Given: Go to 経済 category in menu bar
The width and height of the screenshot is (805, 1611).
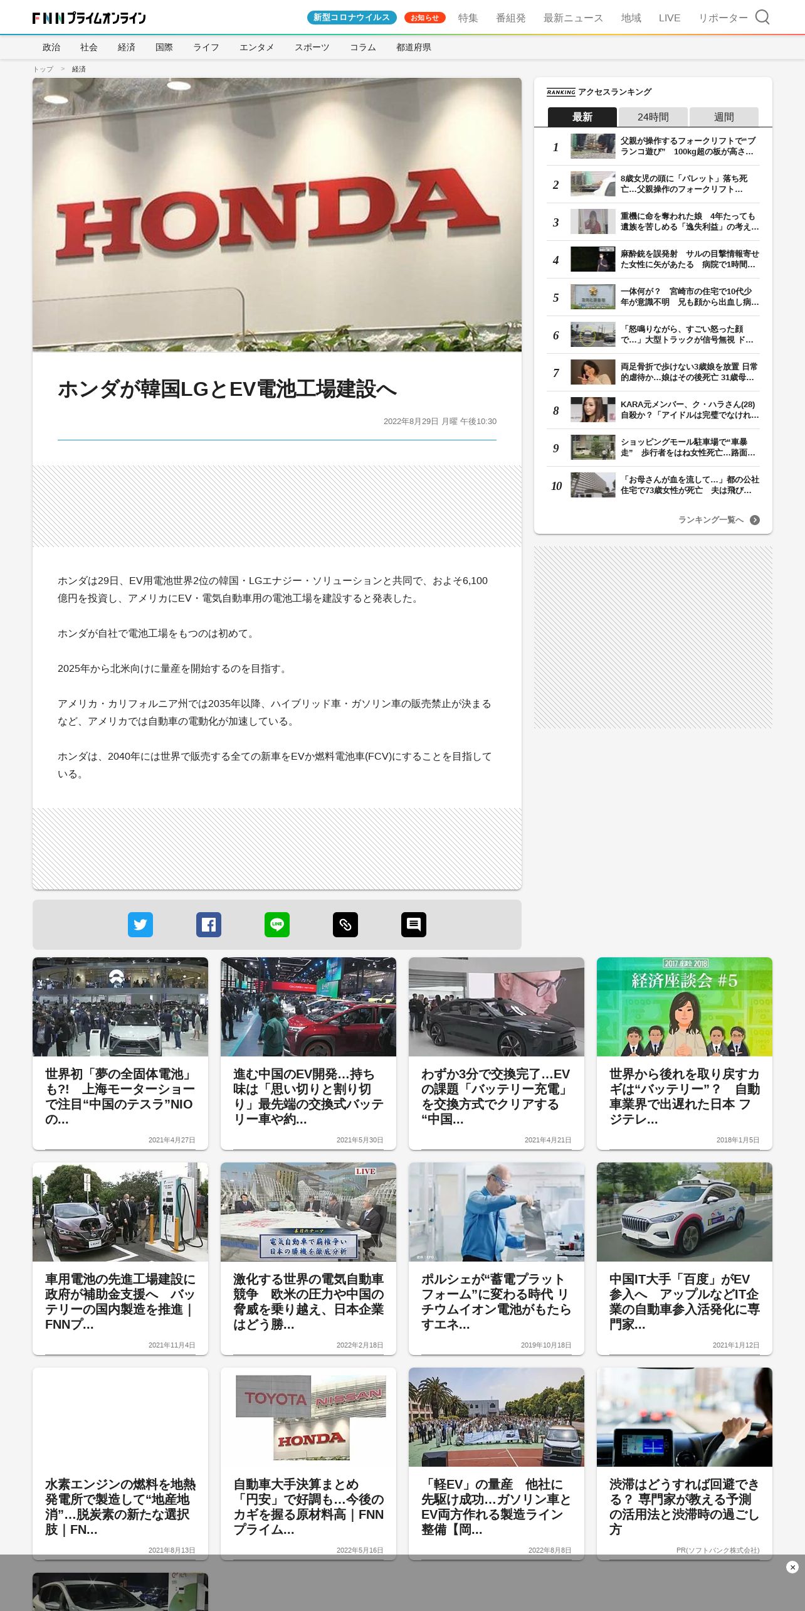Looking at the screenshot, I should [127, 47].
